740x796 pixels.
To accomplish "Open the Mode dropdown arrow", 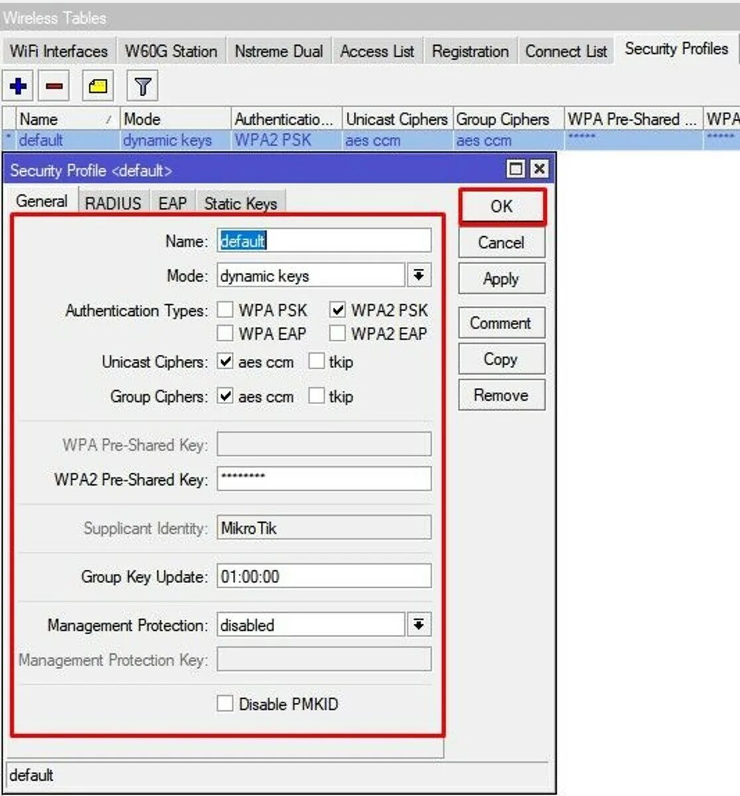I will 419,275.
